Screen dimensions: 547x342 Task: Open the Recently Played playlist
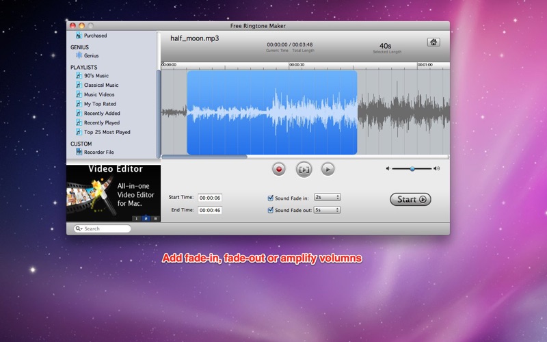pyautogui.click(x=101, y=122)
